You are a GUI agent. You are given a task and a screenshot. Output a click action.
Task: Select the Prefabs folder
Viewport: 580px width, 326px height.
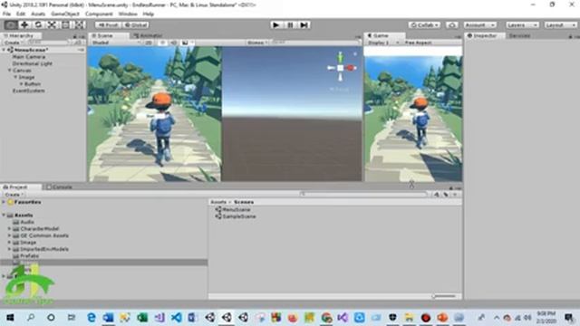(x=29, y=255)
